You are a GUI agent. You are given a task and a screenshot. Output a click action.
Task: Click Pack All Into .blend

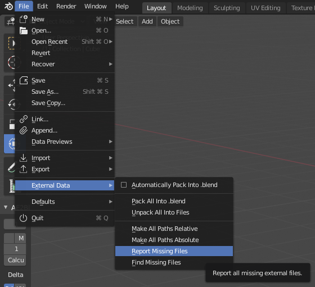point(174,201)
